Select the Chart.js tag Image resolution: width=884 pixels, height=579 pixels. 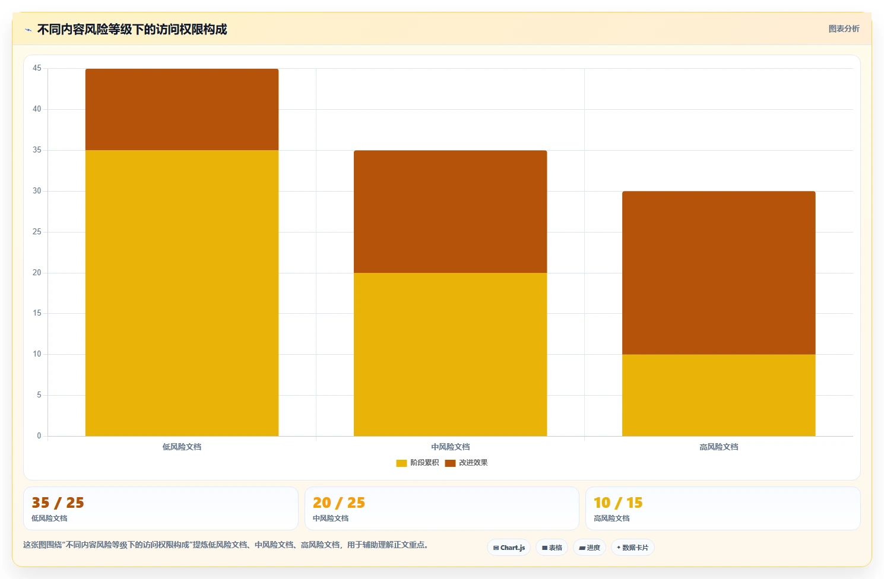point(509,548)
